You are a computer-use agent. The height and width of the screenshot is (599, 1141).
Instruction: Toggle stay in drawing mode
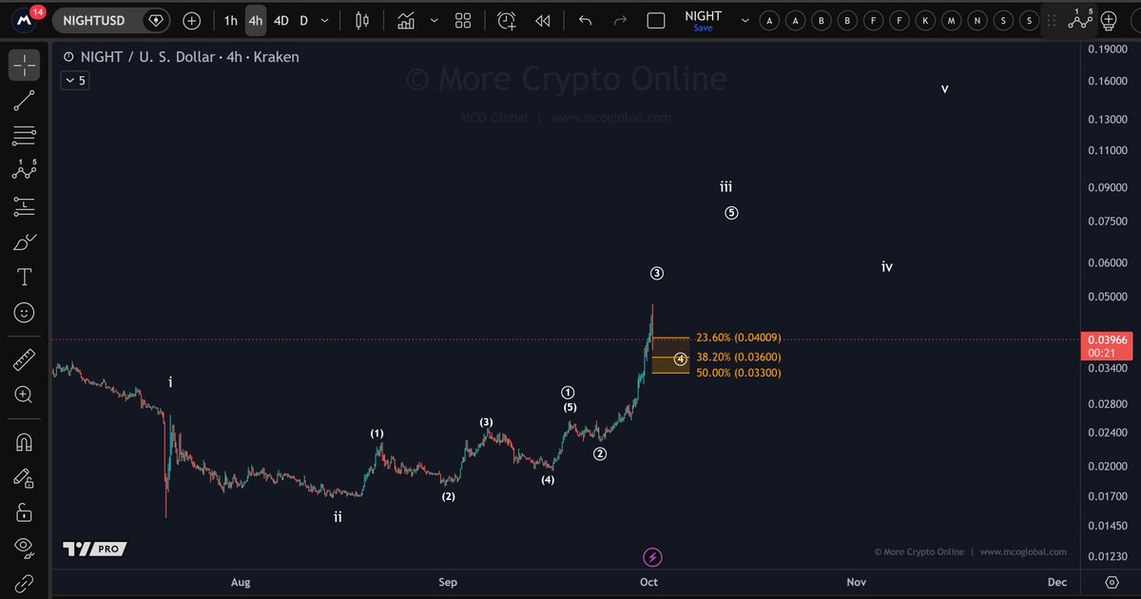(25, 477)
